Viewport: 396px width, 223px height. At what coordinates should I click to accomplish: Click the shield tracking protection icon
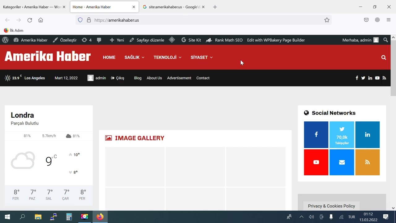80,20
